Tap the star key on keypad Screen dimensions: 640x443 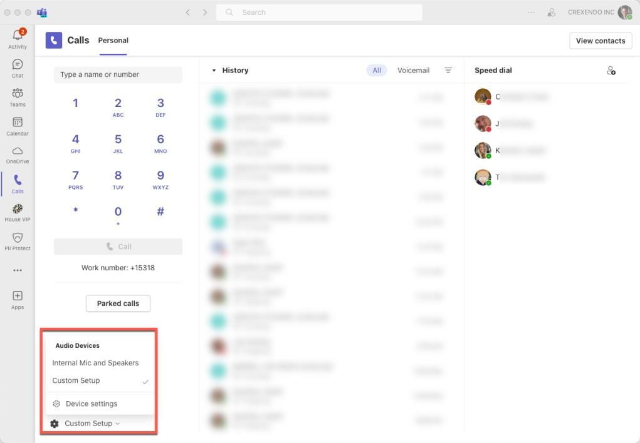tap(75, 211)
